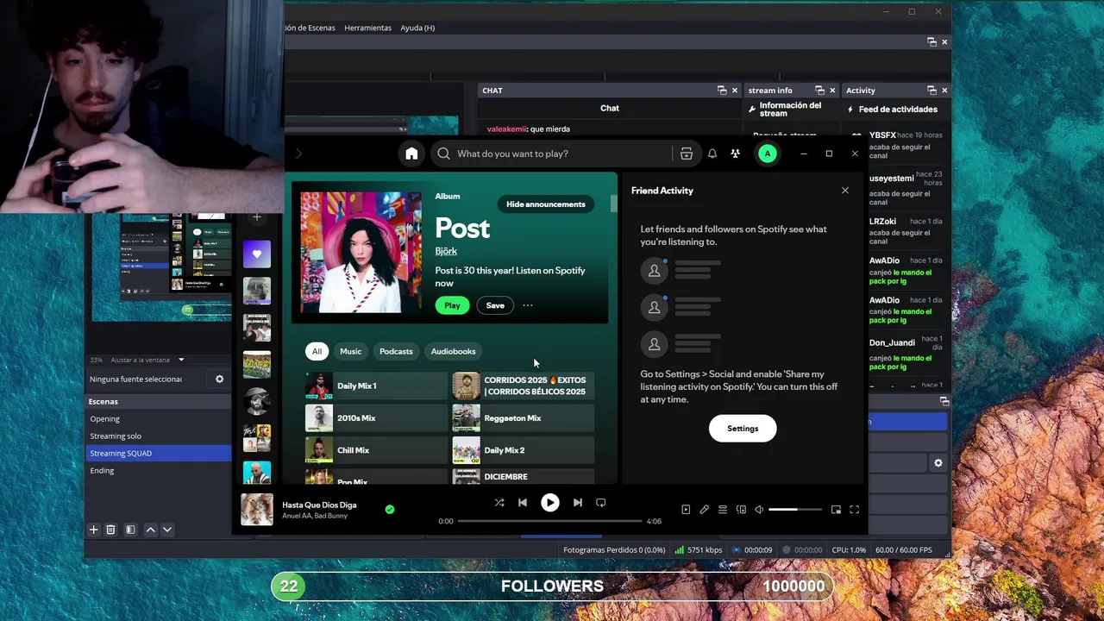Open the Liked Songs heart in the sidebar
The width and height of the screenshot is (1104, 621).
[x=257, y=254]
